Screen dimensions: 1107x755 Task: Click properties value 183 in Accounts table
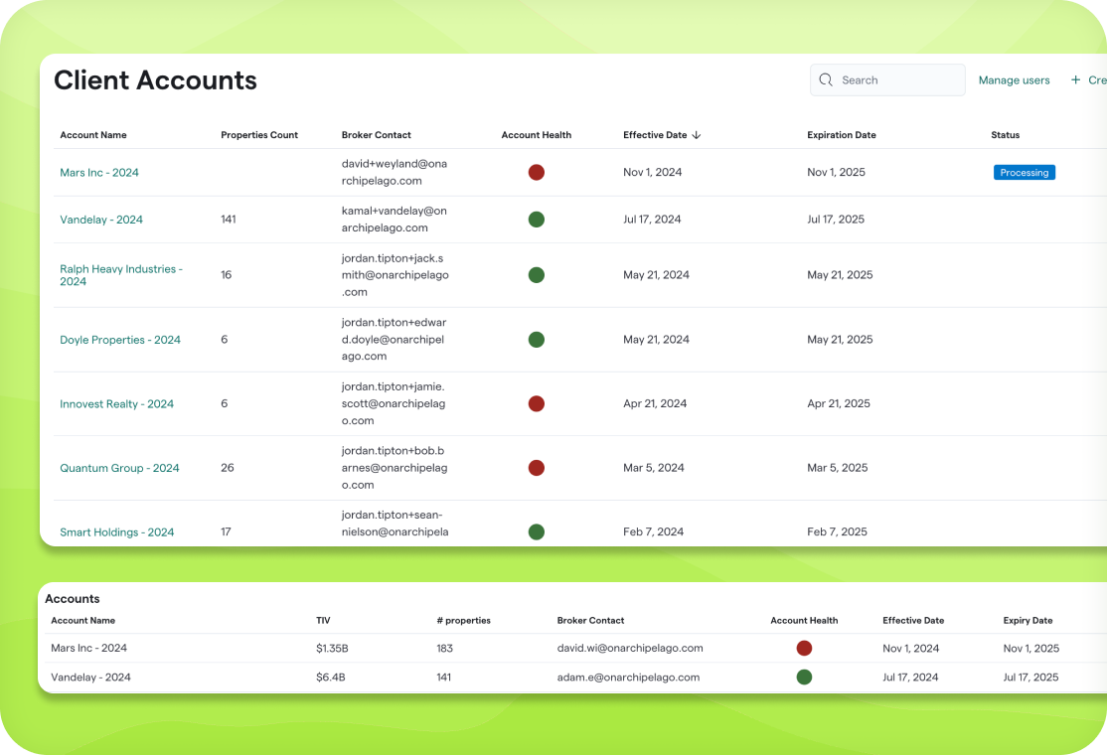click(x=445, y=649)
